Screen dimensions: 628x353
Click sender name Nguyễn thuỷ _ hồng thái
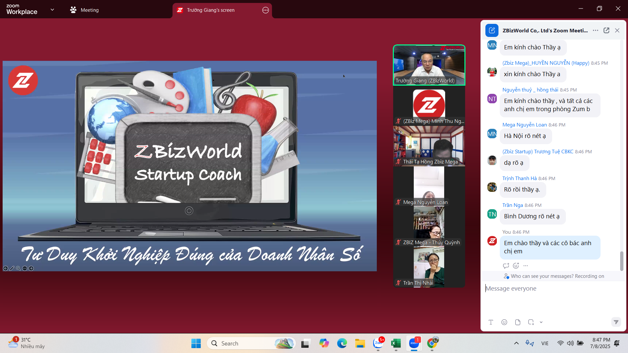[530, 90]
